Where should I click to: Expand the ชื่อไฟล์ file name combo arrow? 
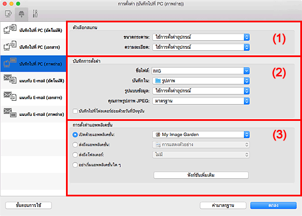pyautogui.click(x=247, y=71)
